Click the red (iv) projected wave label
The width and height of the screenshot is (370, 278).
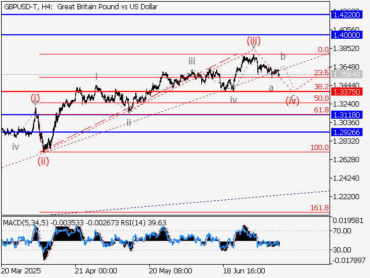[x=293, y=101]
